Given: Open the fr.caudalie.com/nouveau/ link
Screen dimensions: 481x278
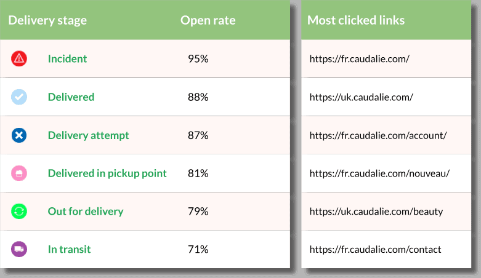Looking at the screenshot, I should (x=379, y=173).
